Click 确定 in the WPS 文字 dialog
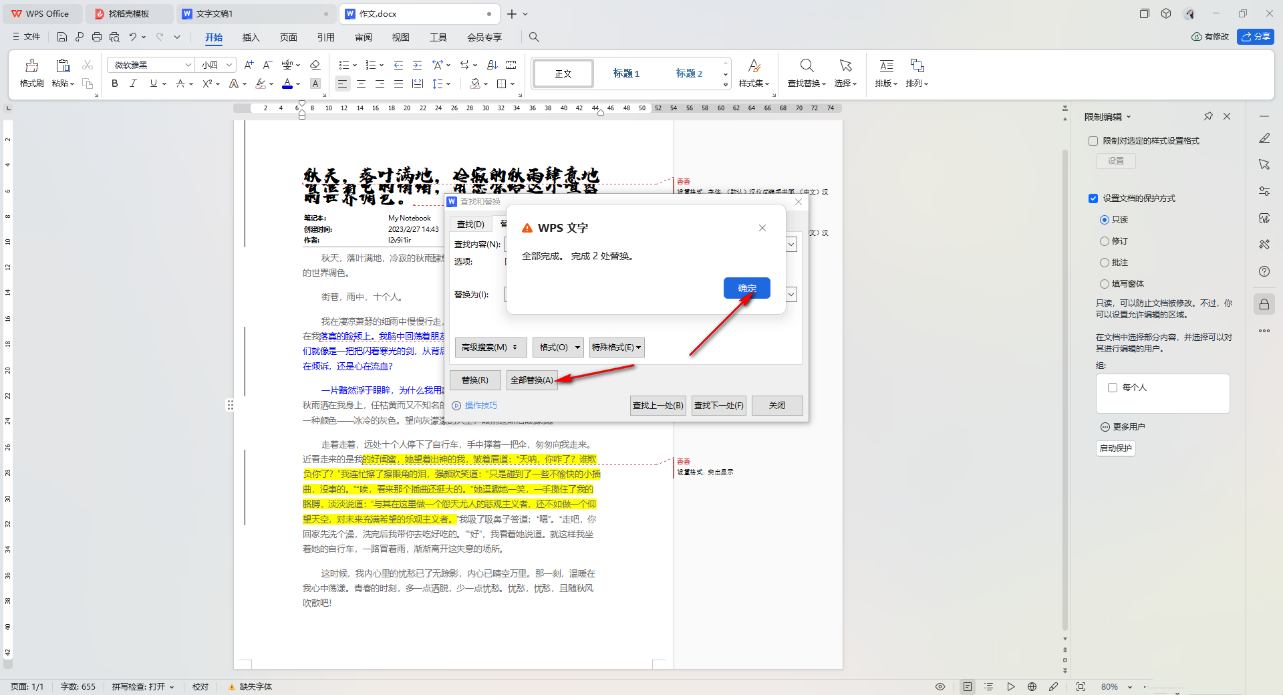 pyautogui.click(x=747, y=288)
